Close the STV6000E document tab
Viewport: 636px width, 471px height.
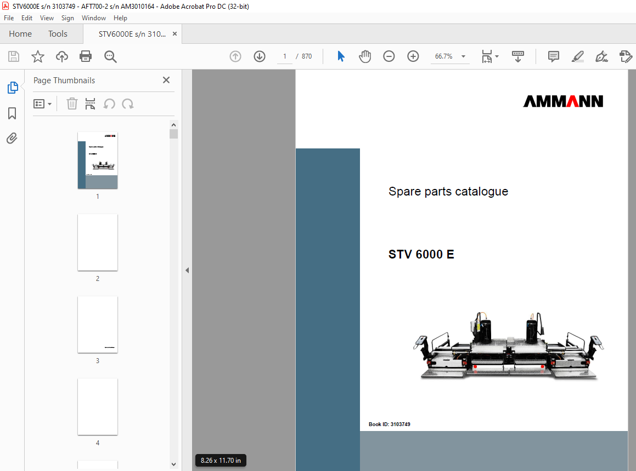175,33
